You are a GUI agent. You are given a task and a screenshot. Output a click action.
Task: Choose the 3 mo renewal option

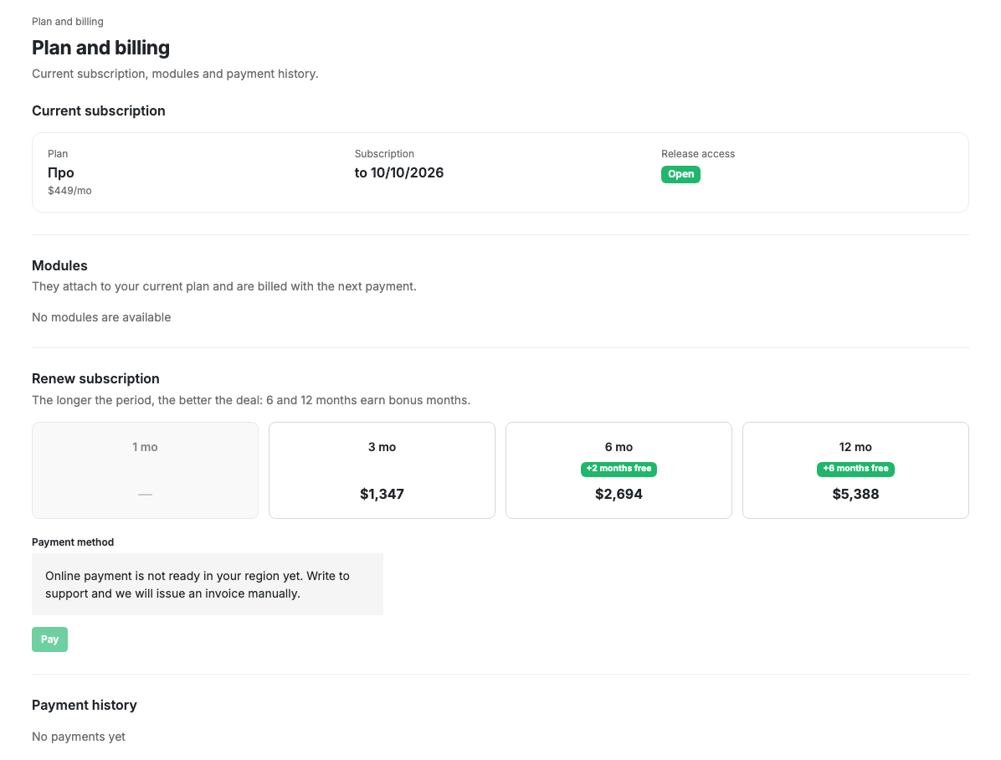382,470
